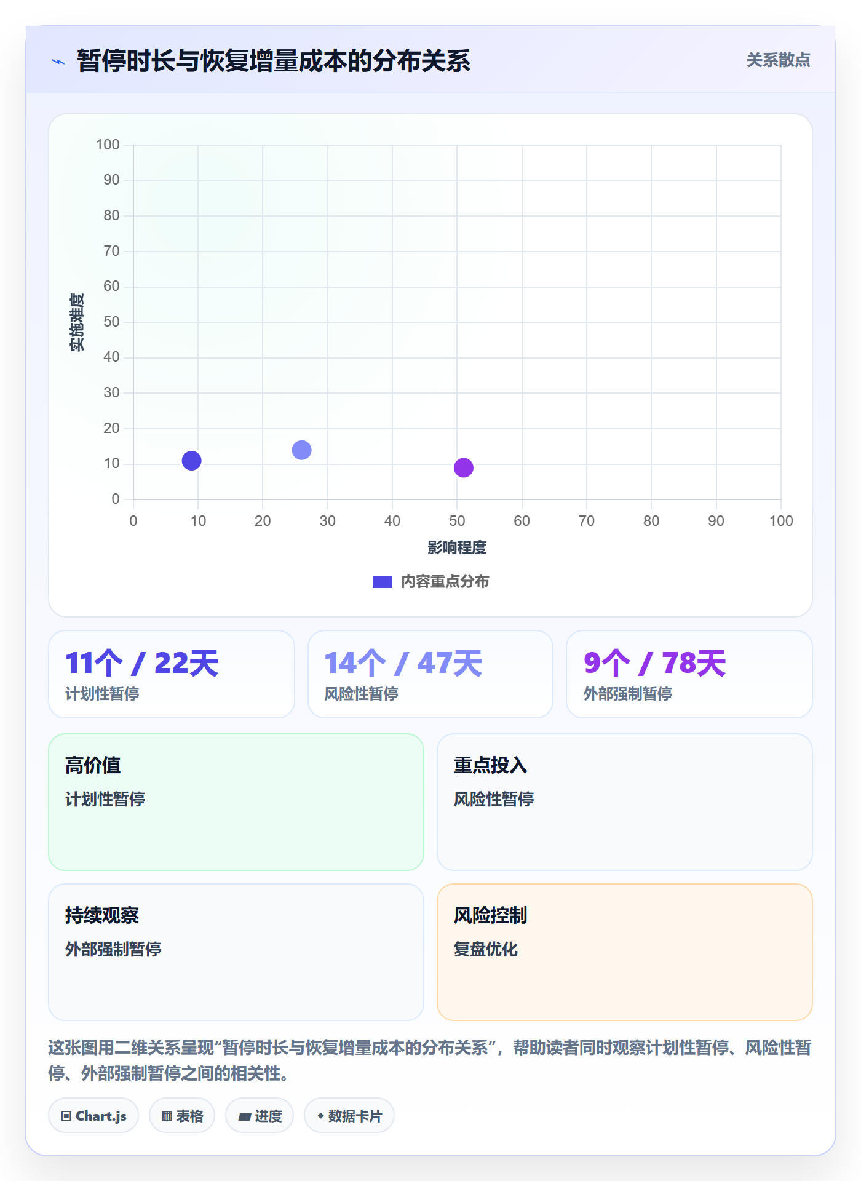Click the x-axis tick label 50

coord(457,521)
